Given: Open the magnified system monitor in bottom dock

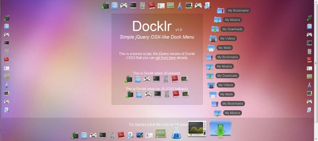Looking at the screenshot, I should 197,129.
